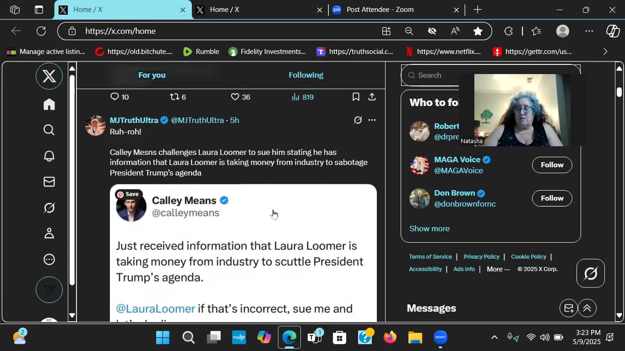Expand More footer options
Viewport: 625px width, 351px height.
pyautogui.click(x=498, y=269)
